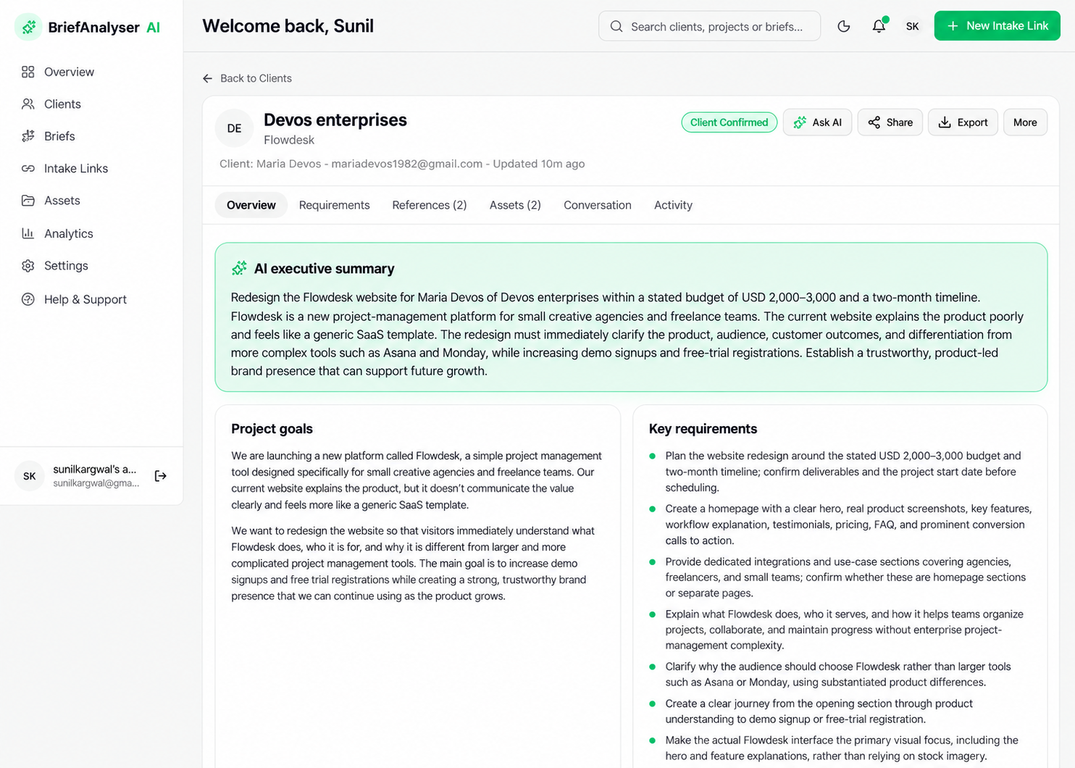Click the back arrow icon
Image resolution: width=1075 pixels, height=768 pixels.
click(x=208, y=78)
